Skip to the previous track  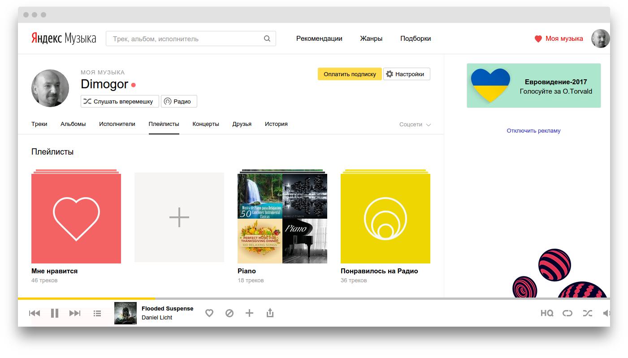click(x=35, y=313)
